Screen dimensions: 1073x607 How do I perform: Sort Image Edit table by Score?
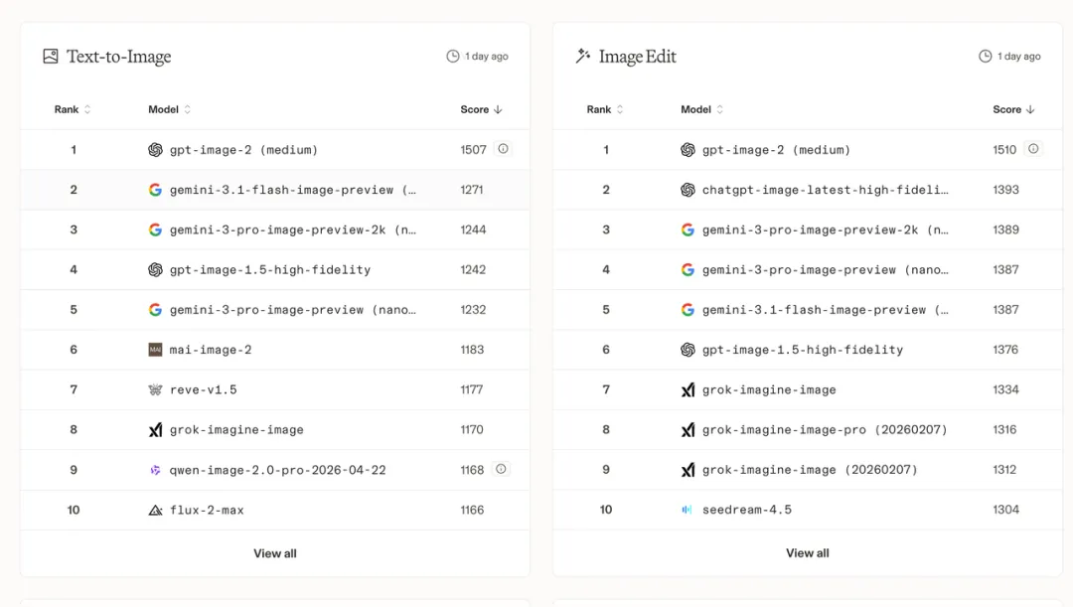click(x=1013, y=109)
